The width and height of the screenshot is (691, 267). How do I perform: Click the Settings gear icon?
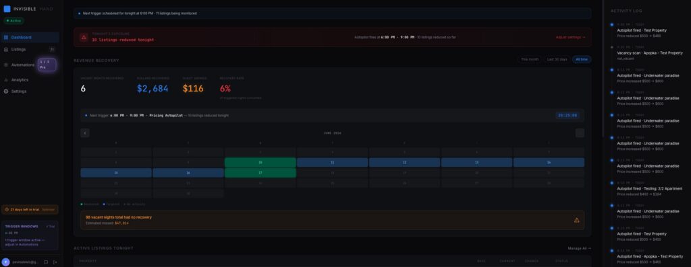pyautogui.click(x=6, y=91)
